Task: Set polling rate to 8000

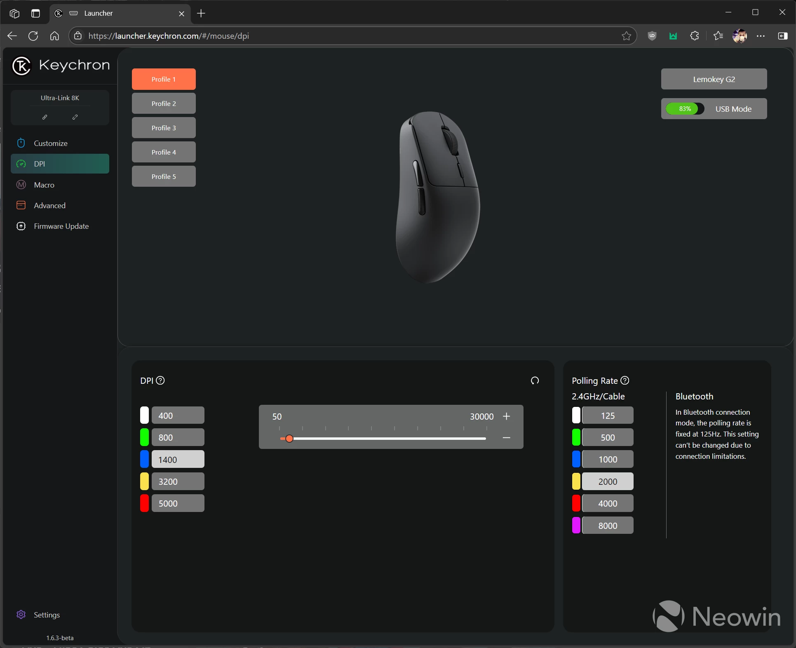Action: coord(608,526)
